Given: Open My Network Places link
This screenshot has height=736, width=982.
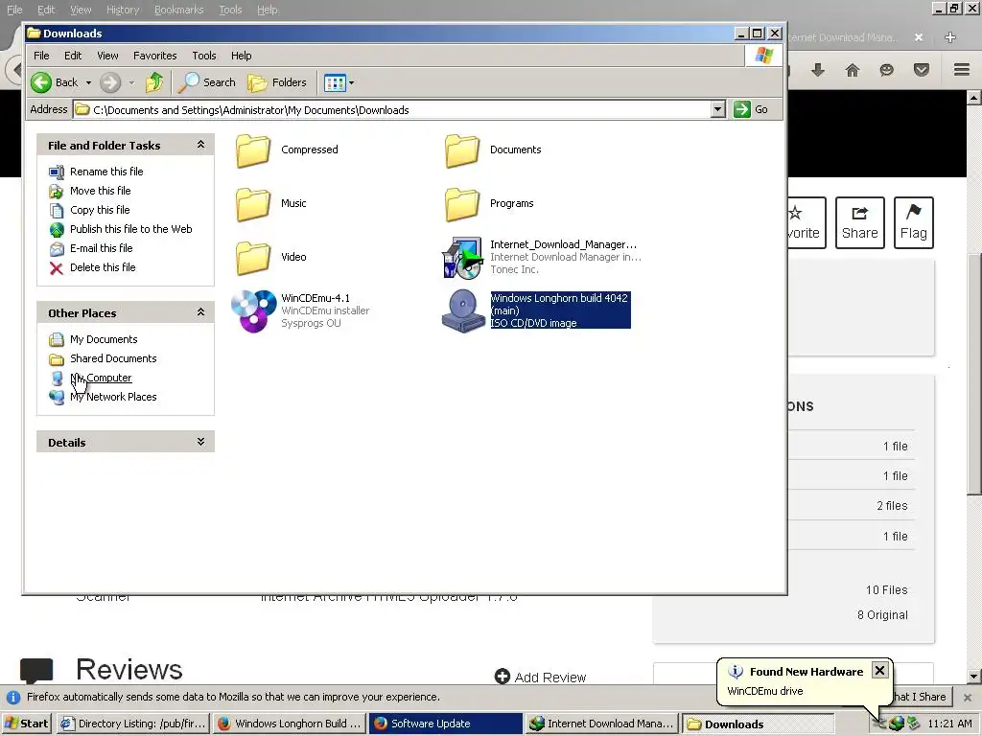Looking at the screenshot, I should point(113,397).
